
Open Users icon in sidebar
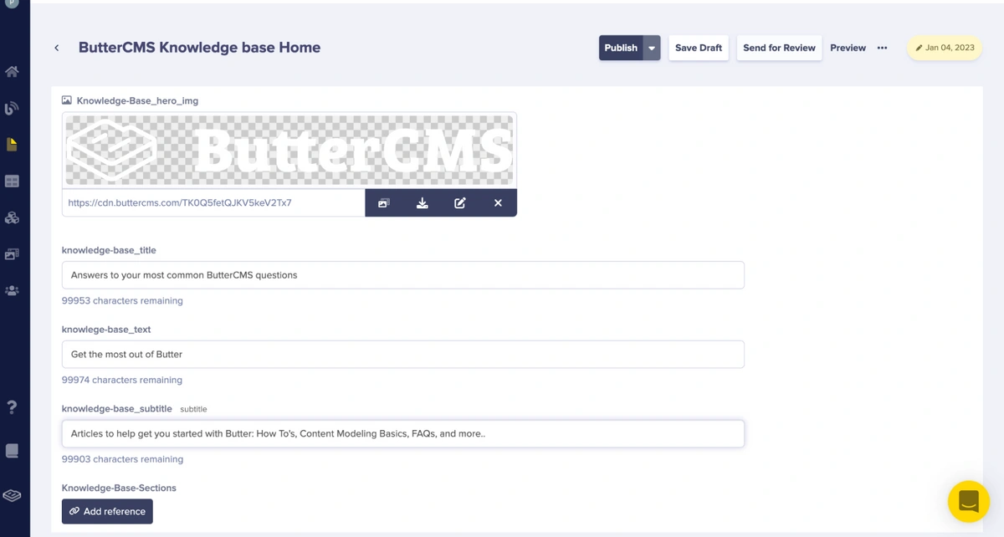(12, 291)
